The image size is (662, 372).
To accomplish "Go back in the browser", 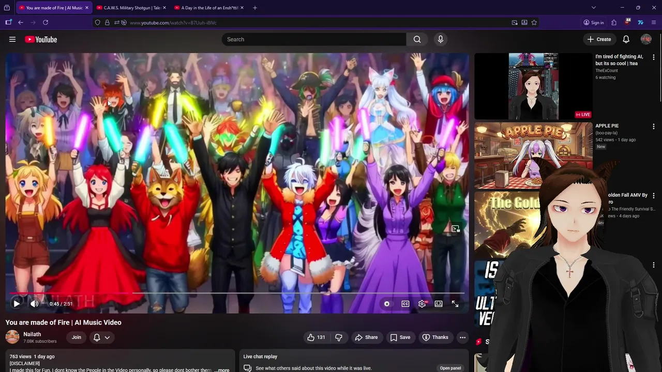I will (x=21, y=22).
